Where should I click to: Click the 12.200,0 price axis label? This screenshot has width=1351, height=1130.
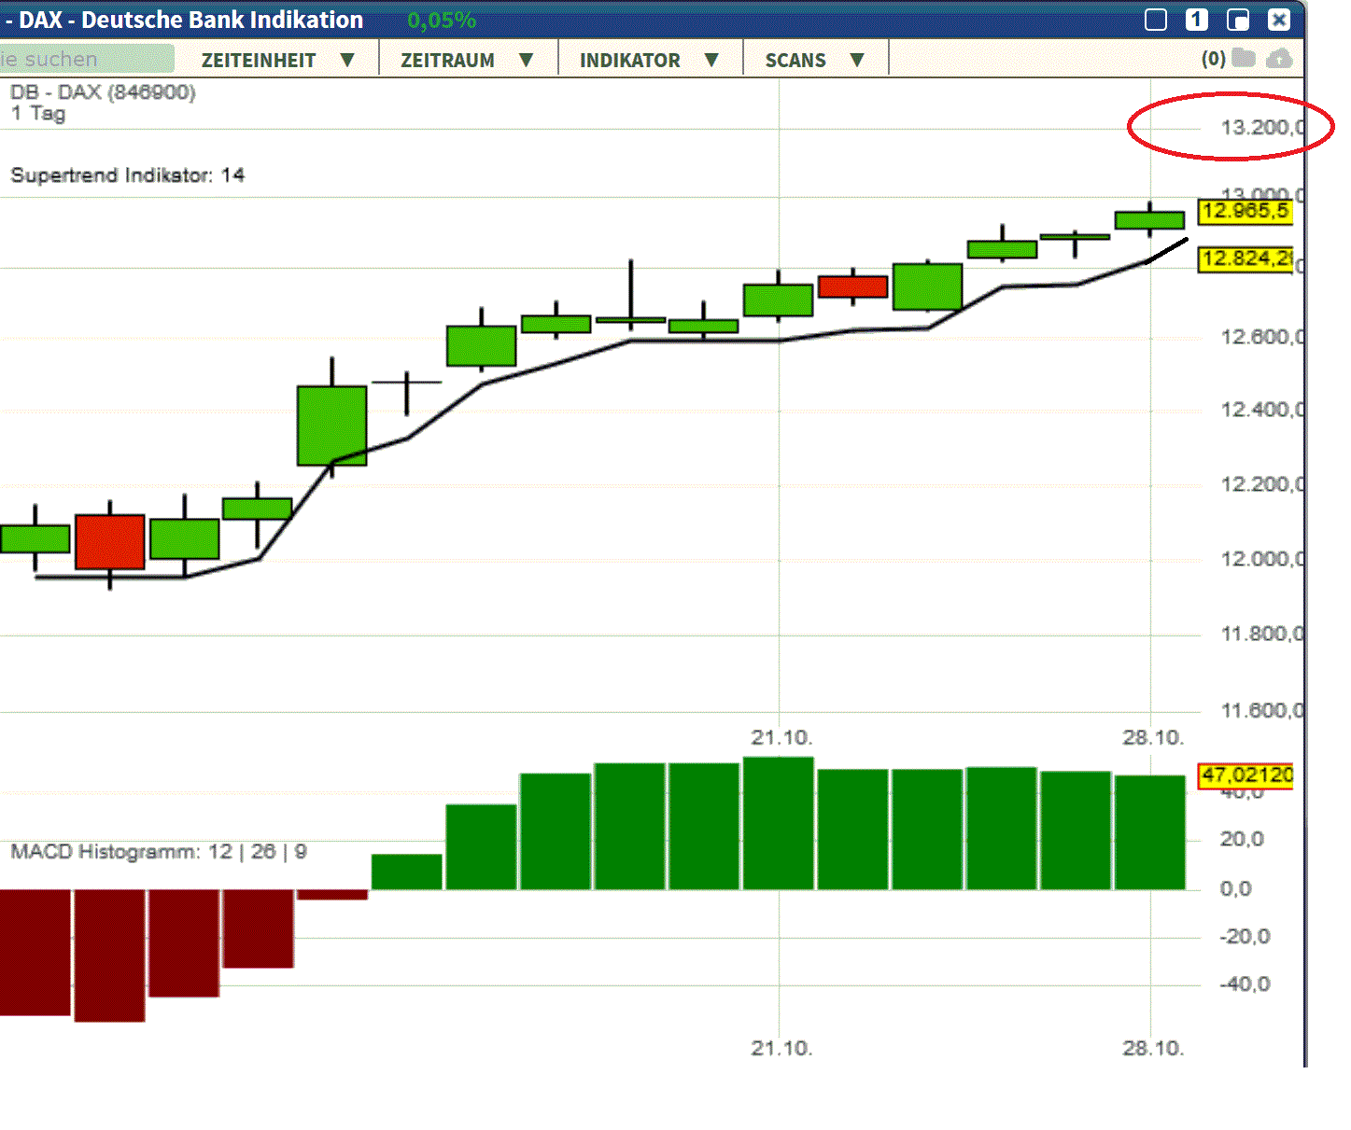(1262, 484)
